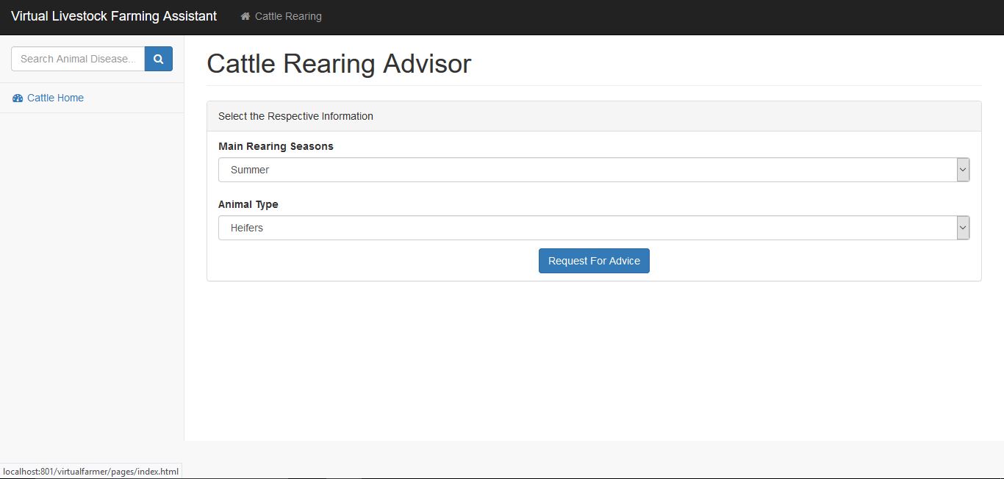Click the Select the Respective Information header
Screen dimensions: 1004x479
(x=295, y=116)
